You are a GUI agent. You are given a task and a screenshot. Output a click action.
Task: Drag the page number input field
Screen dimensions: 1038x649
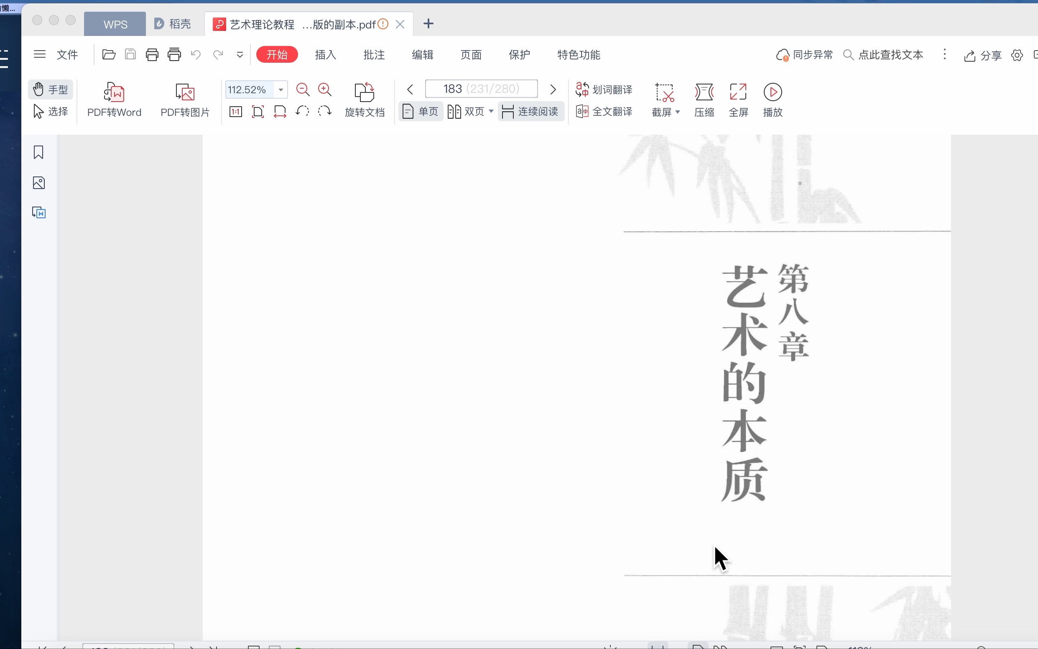tap(481, 89)
